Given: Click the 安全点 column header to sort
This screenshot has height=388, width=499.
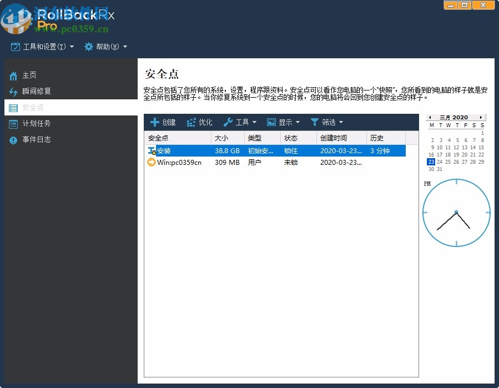Looking at the screenshot, I should [160, 138].
